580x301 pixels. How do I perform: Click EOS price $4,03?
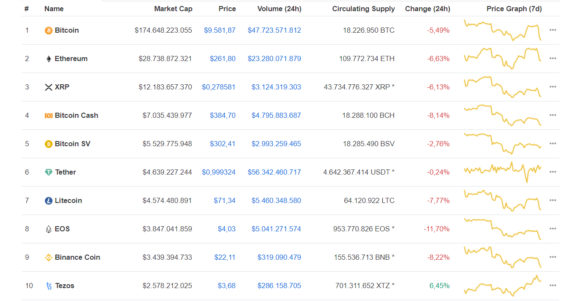point(227,229)
